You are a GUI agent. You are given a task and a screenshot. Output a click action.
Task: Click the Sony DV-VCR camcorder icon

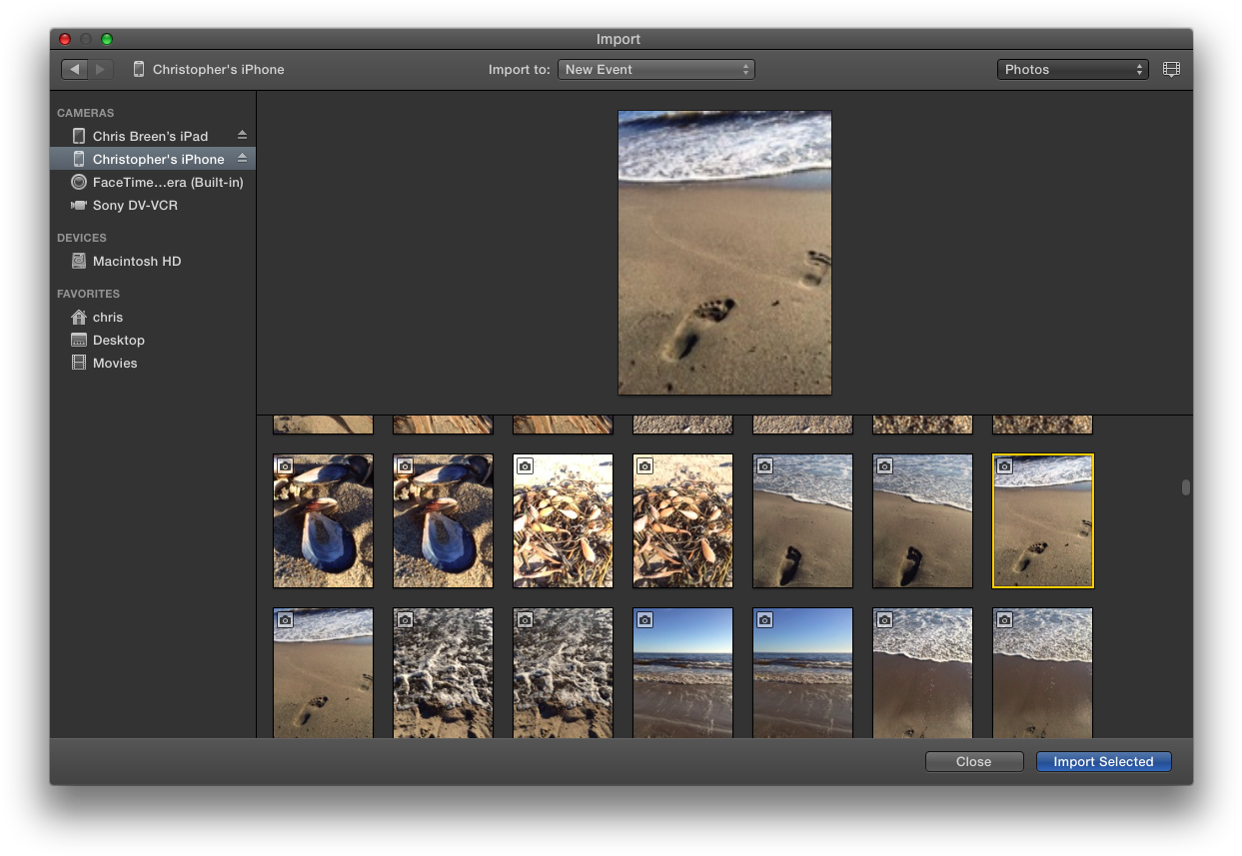(x=79, y=205)
